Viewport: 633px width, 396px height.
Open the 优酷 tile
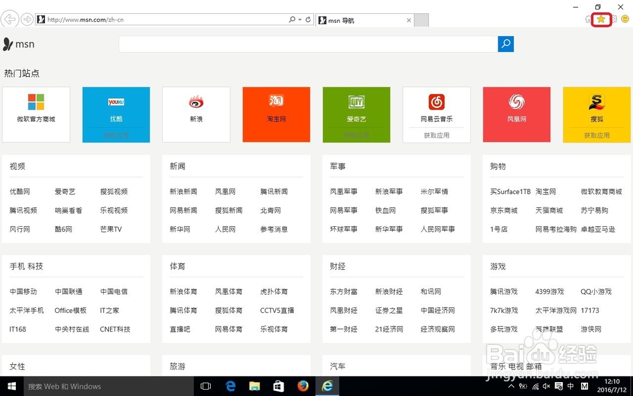tap(116, 115)
